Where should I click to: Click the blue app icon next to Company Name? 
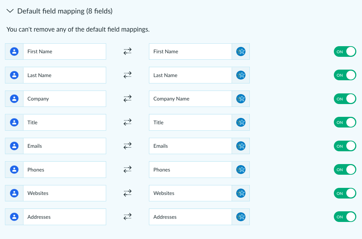[x=241, y=99]
